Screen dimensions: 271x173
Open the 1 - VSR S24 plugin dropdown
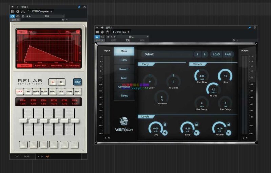point(121,32)
